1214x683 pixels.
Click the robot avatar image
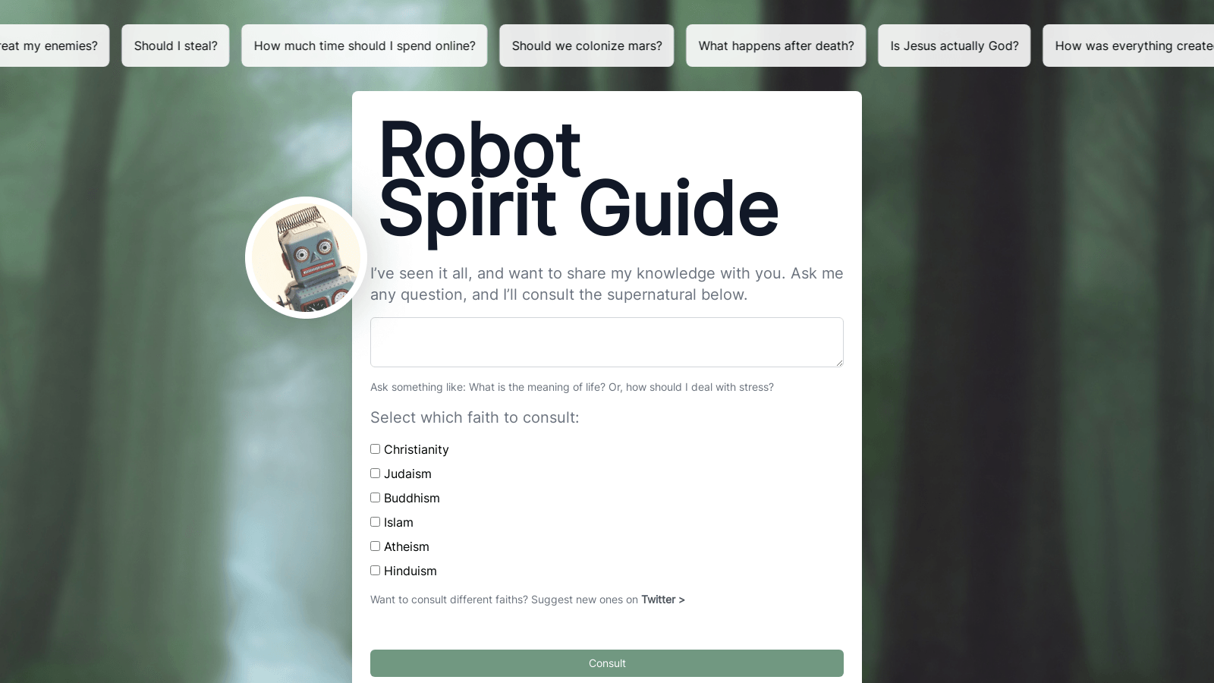tap(306, 257)
